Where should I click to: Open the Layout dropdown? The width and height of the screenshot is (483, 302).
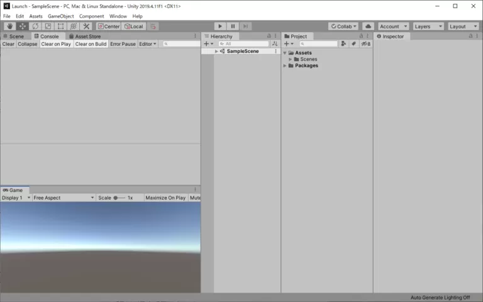[x=463, y=26]
